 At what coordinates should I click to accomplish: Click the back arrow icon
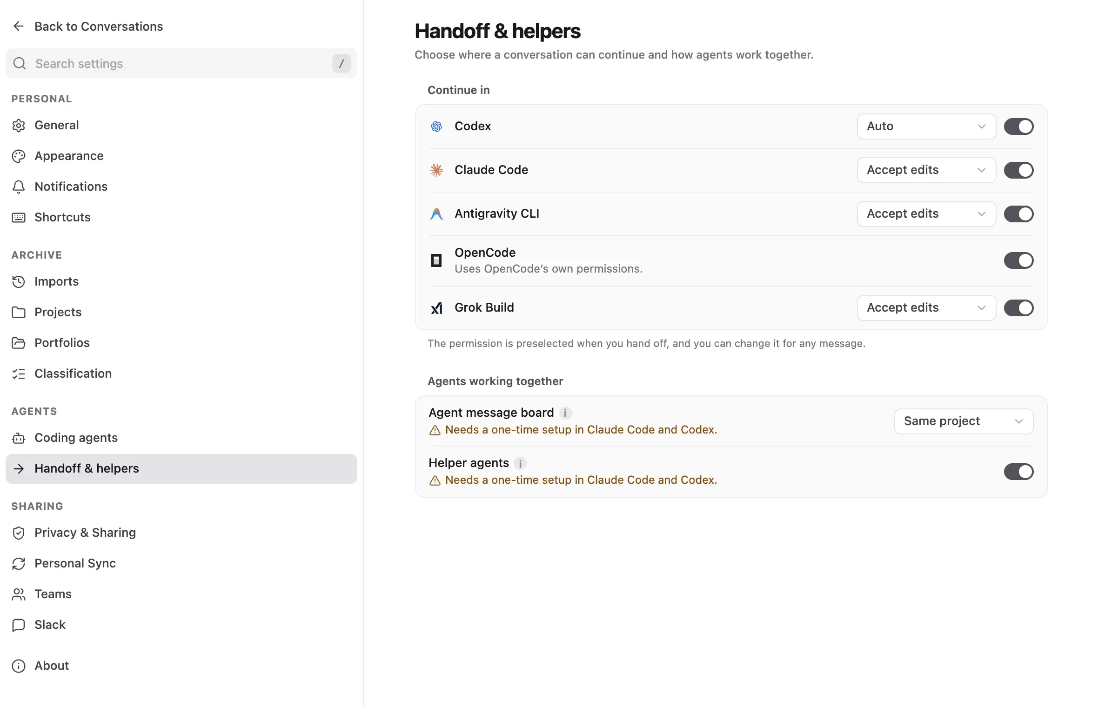[19, 27]
